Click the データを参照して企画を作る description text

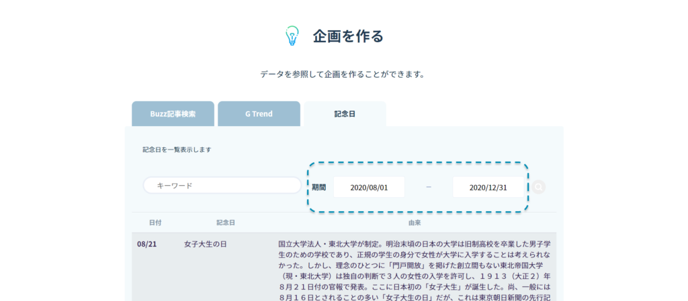tap(343, 74)
